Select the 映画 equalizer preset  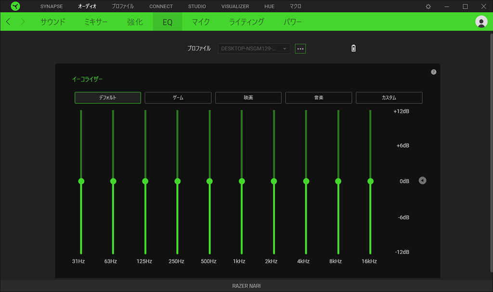pyautogui.click(x=248, y=98)
